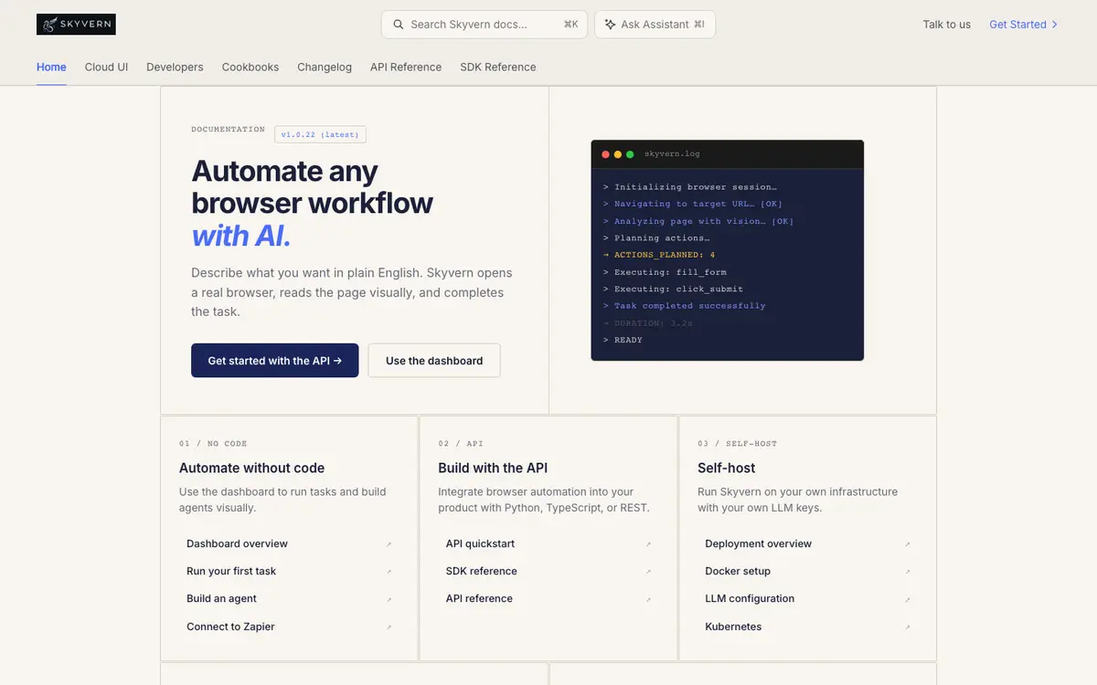Click arrow icon beside Docker setup
The height and width of the screenshot is (685, 1097).
click(908, 572)
